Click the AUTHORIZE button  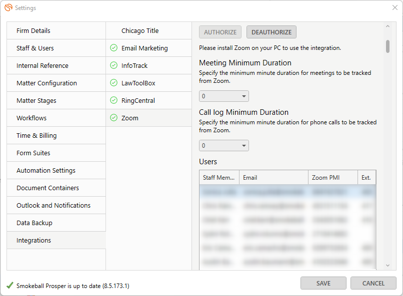point(220,32)
